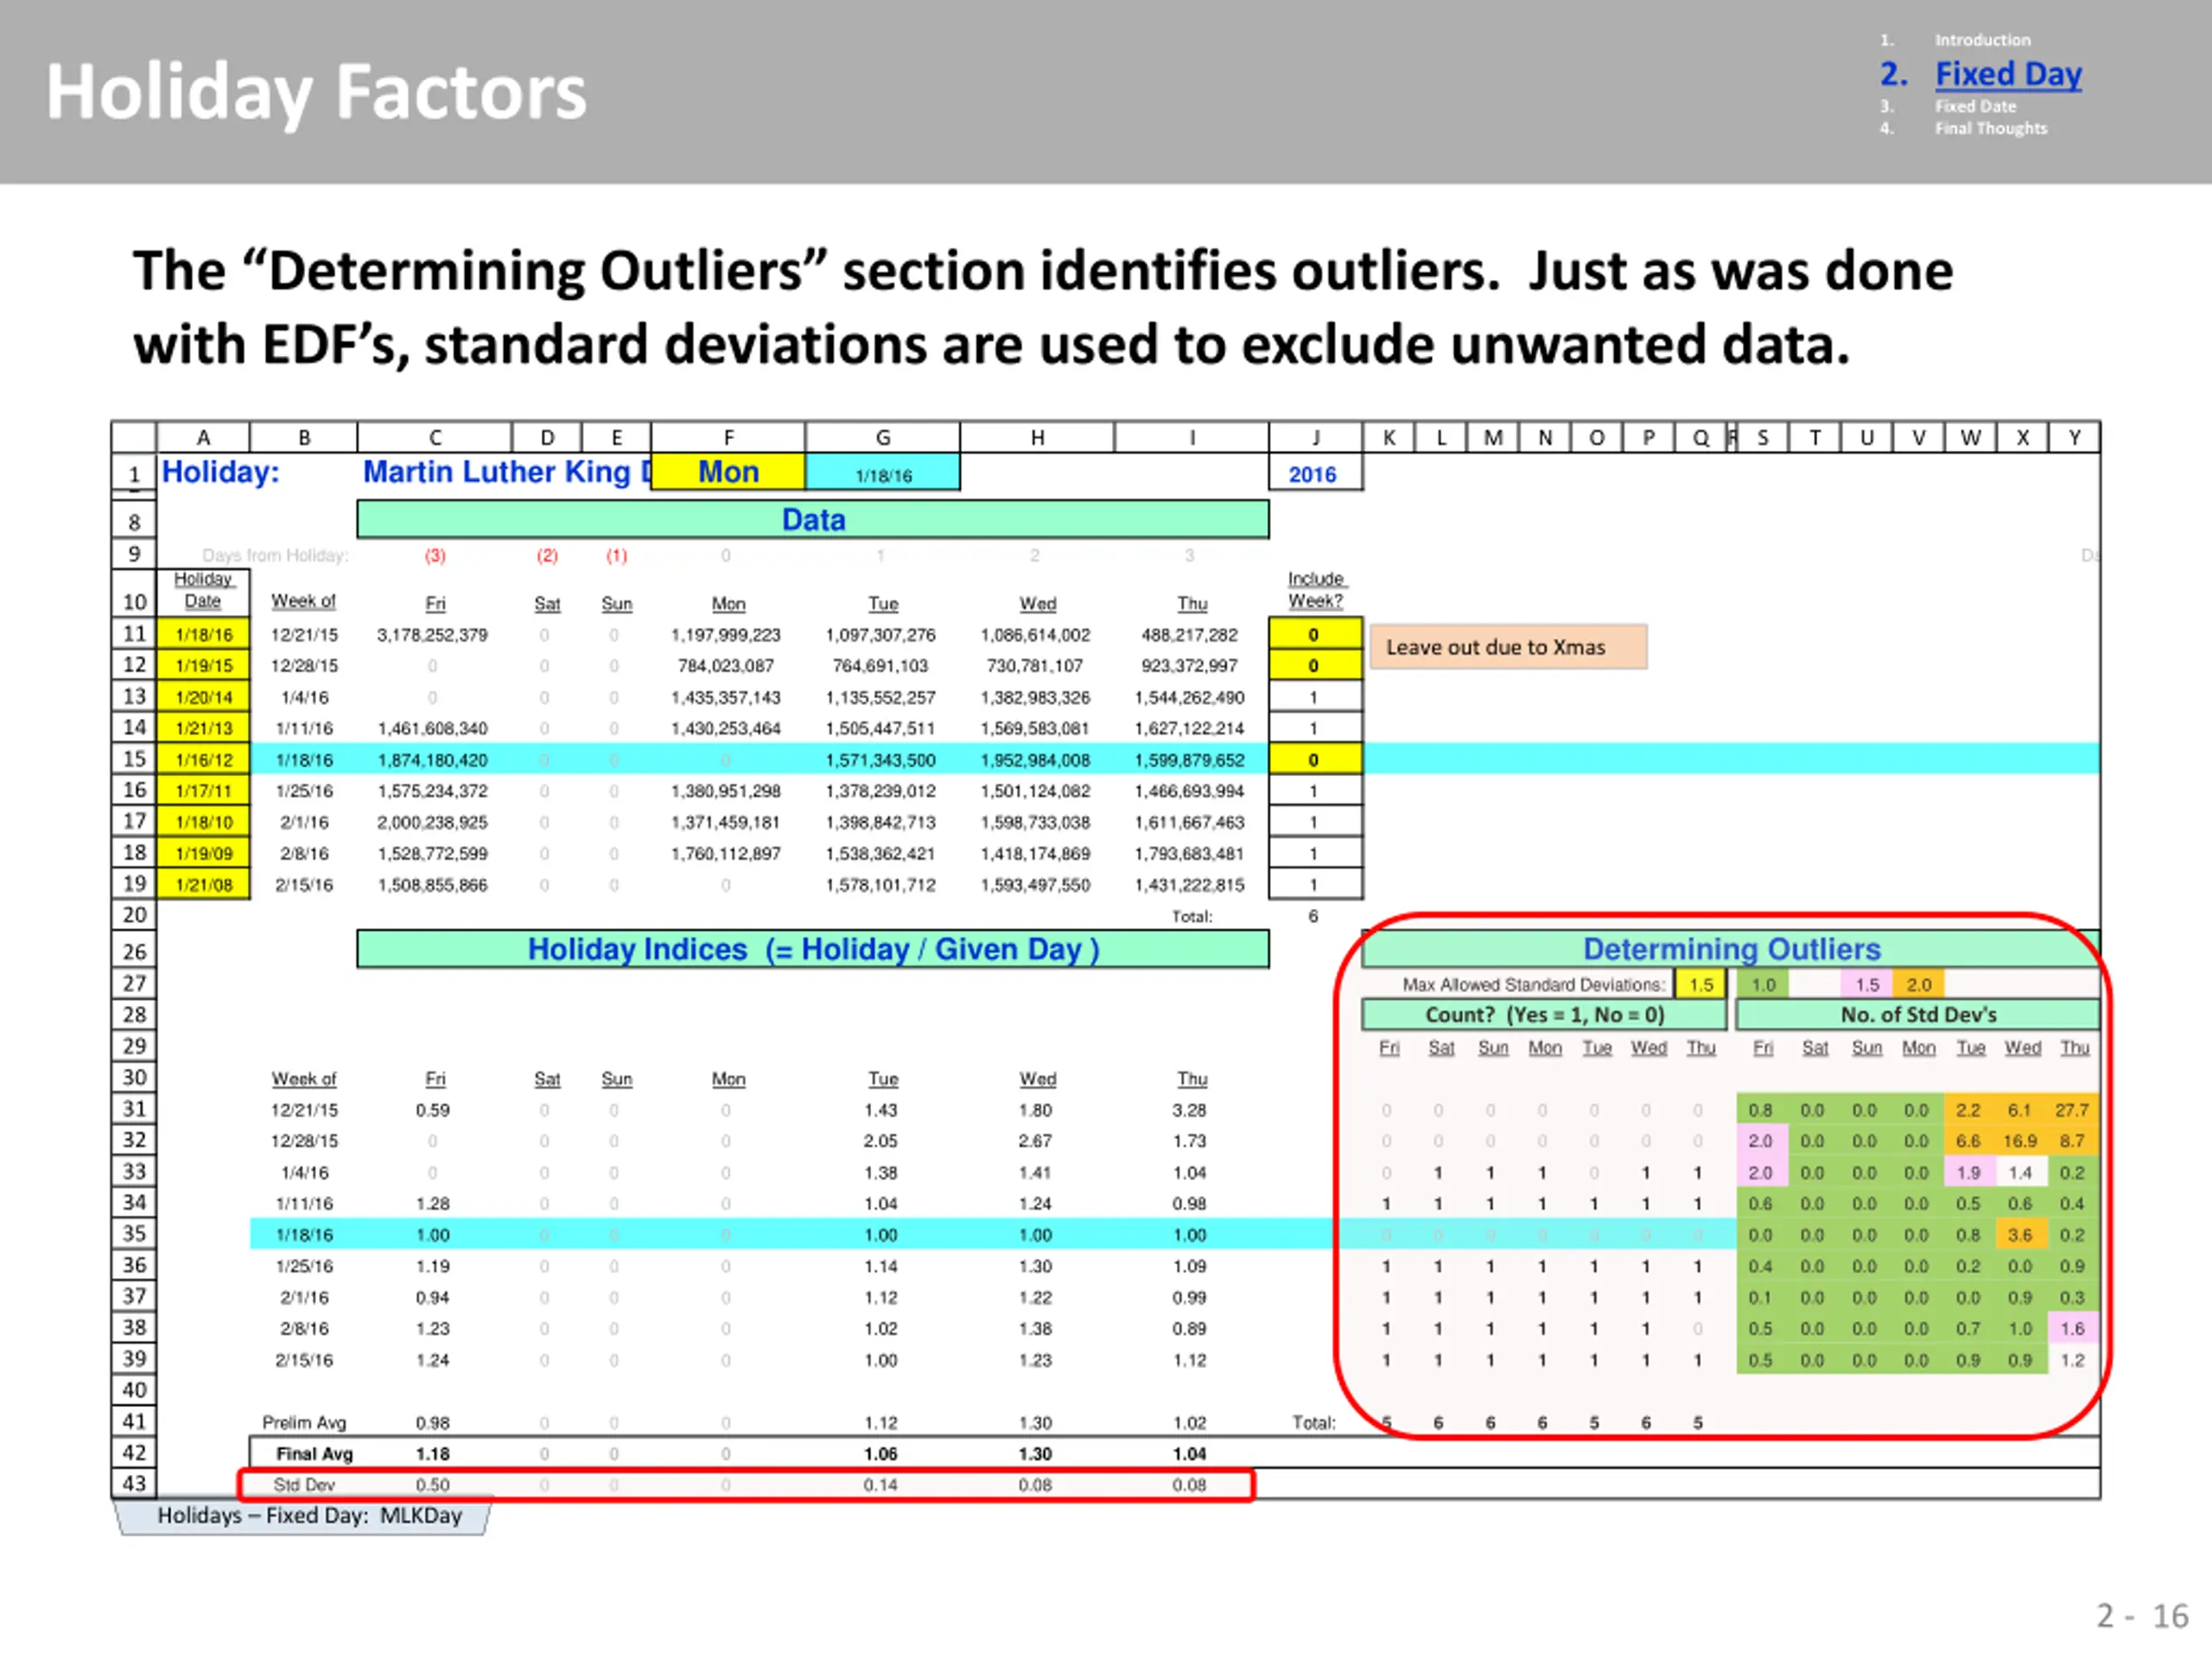The width and height of the screenshot is (2212, 1659).
Task: Go to the Final Thoughts outline item
Action: (1990, 128)
